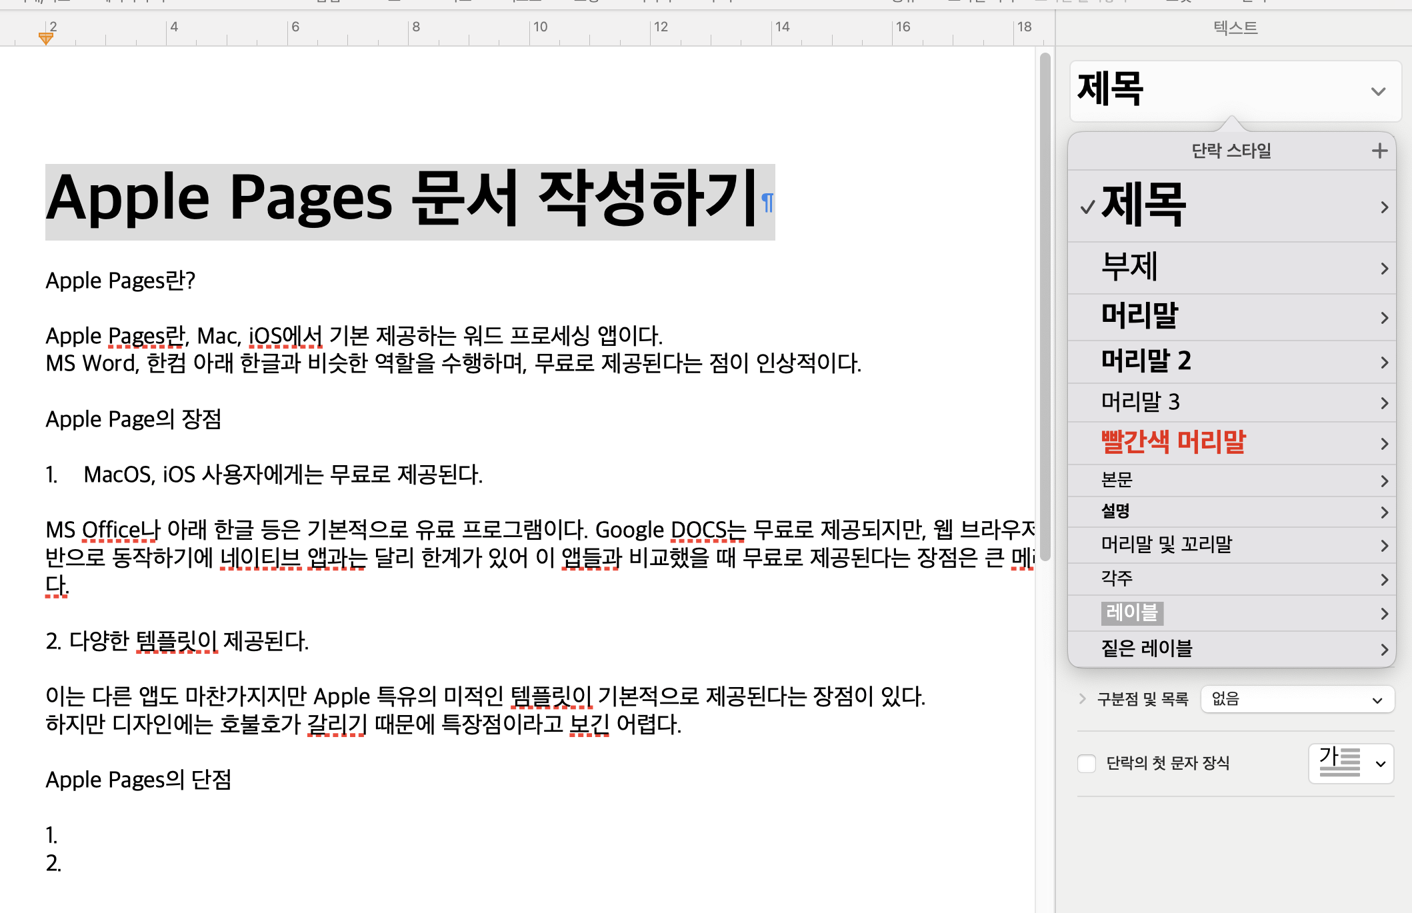Click plus icon to add paragraph style
This screenshot has width=1412, height=913.
coord(1379,151)
